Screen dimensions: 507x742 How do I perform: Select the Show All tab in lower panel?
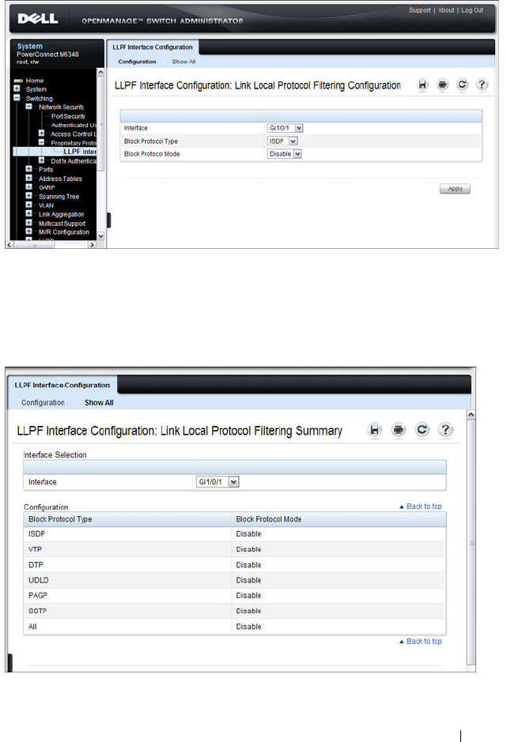tap(99, 403)
